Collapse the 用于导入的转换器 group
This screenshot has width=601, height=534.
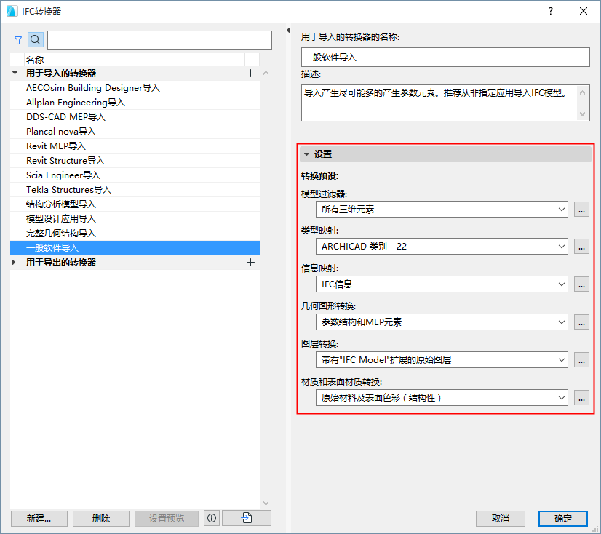pos(15,73)
